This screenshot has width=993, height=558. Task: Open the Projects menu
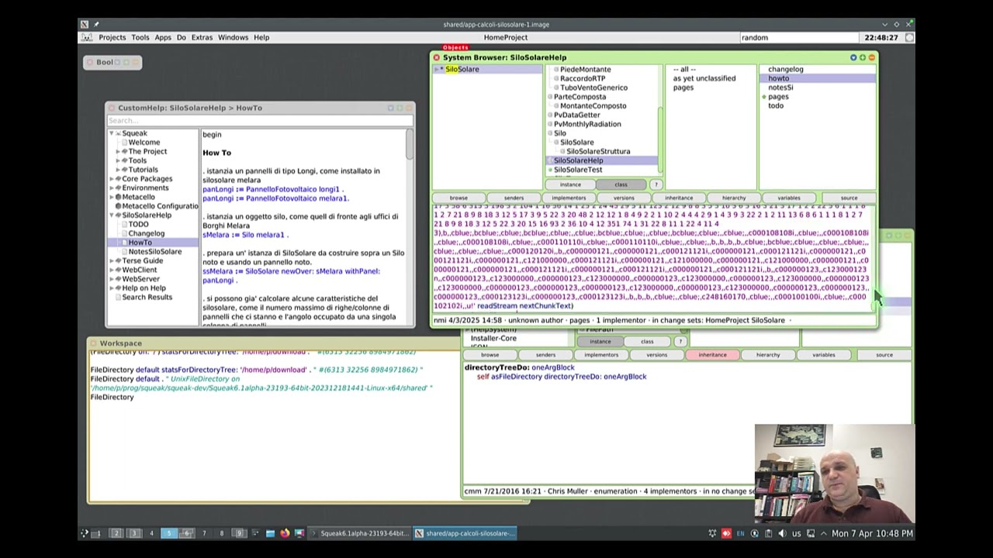pos(112,37)
